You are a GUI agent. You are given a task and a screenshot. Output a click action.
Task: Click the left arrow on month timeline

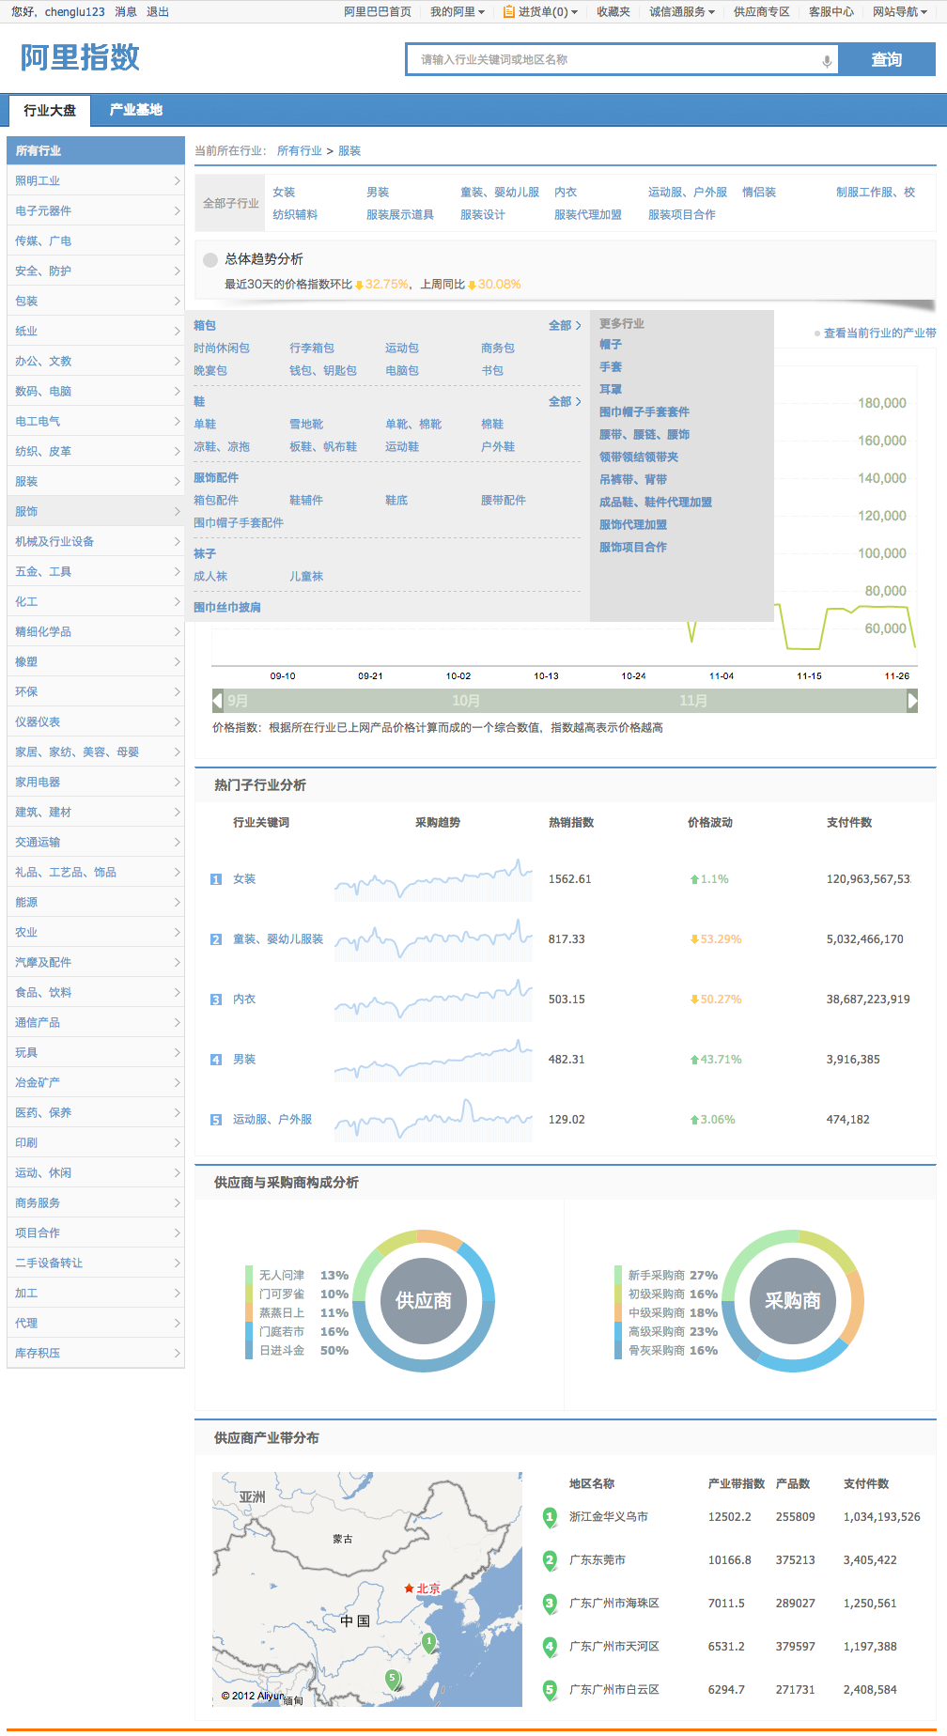coord(218,701)
